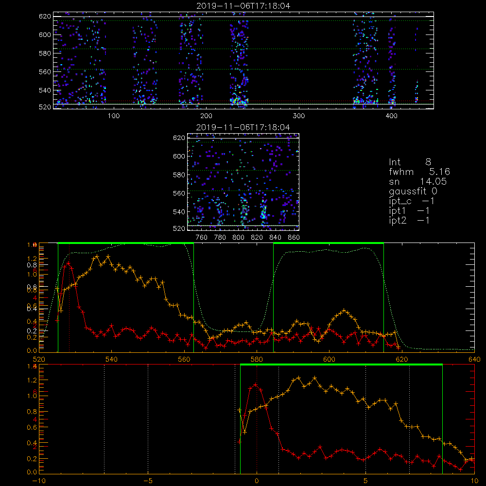This screenshot has width=486, height=486.
Task: Click x-axis label '600' under the profile plot
Action: [330, 359]
